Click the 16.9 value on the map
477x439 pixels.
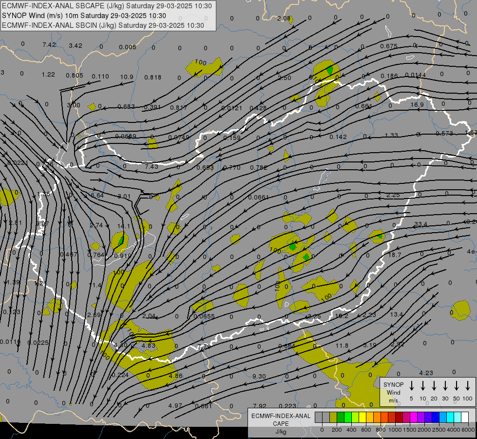(417, 104)
